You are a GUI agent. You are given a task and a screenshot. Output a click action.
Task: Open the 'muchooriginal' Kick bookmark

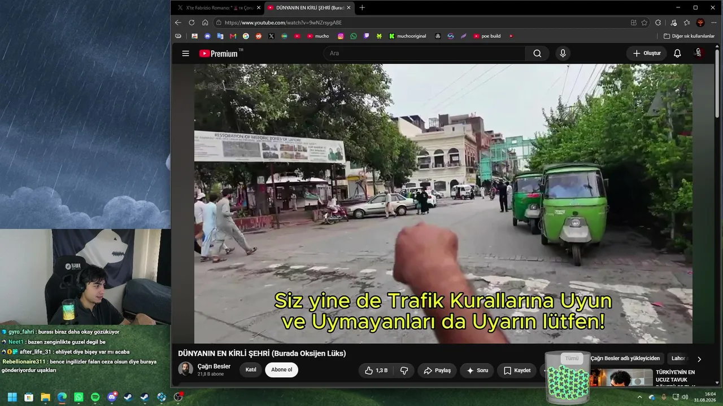pyautogui.click(x=407, y=36)
